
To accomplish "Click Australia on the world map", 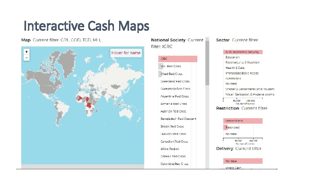I will click(126, 114).
